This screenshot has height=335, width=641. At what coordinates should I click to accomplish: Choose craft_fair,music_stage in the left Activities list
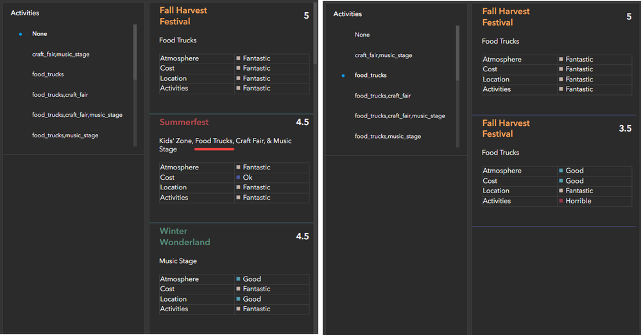click(60, 55)
